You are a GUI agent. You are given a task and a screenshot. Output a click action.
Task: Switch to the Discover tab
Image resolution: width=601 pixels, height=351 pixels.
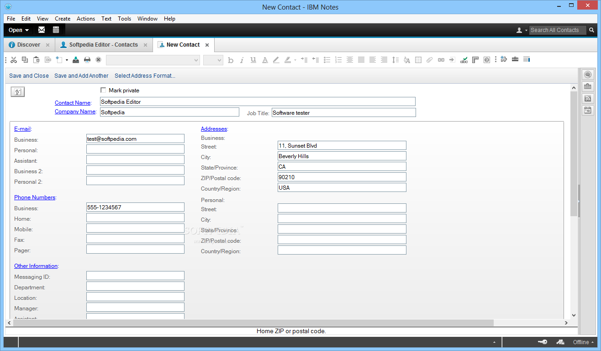(29, 45)
